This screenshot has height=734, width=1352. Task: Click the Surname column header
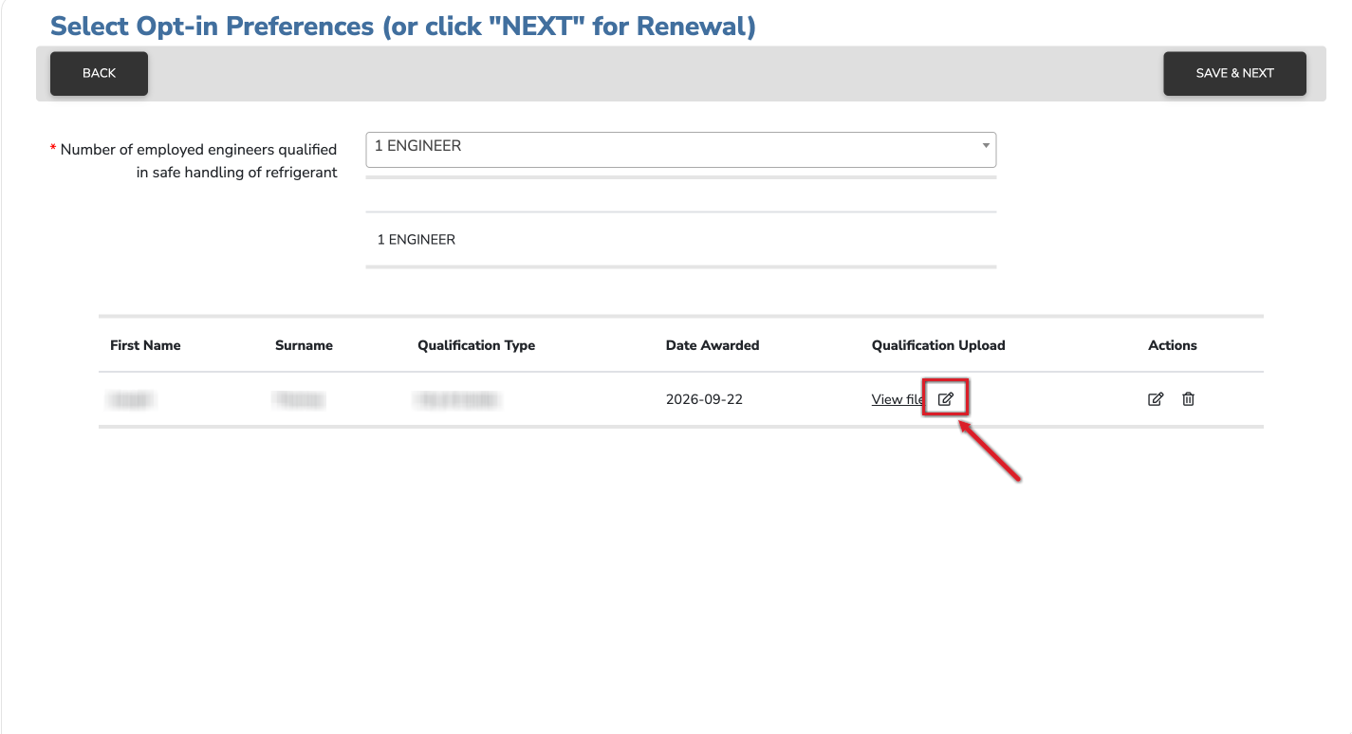click(304, 345)
